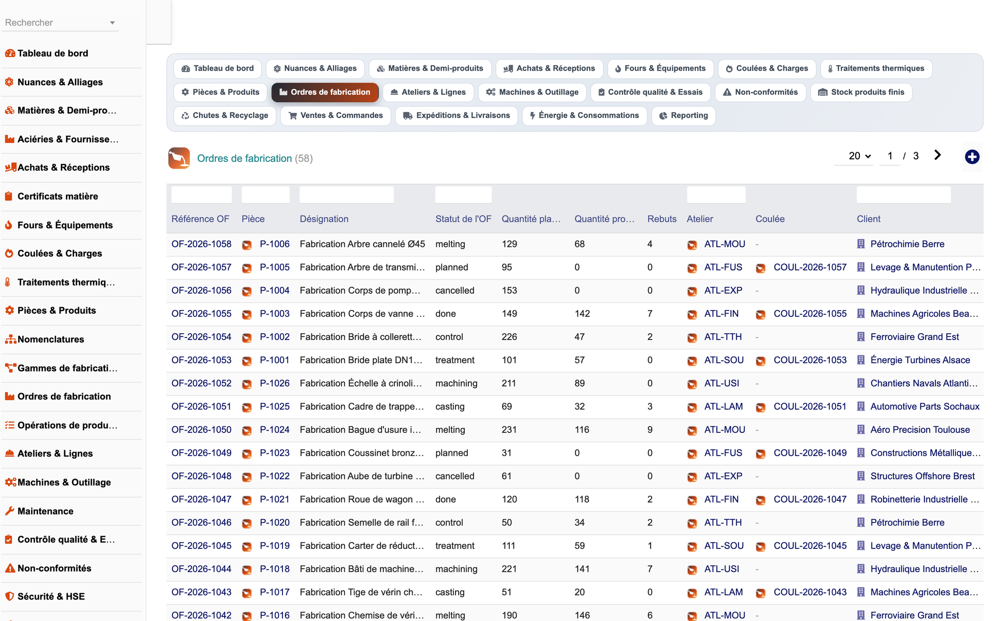This screenshot has height=621, width=1005.
Task: Click the add new order plus icon
Action: coord(972,157)
